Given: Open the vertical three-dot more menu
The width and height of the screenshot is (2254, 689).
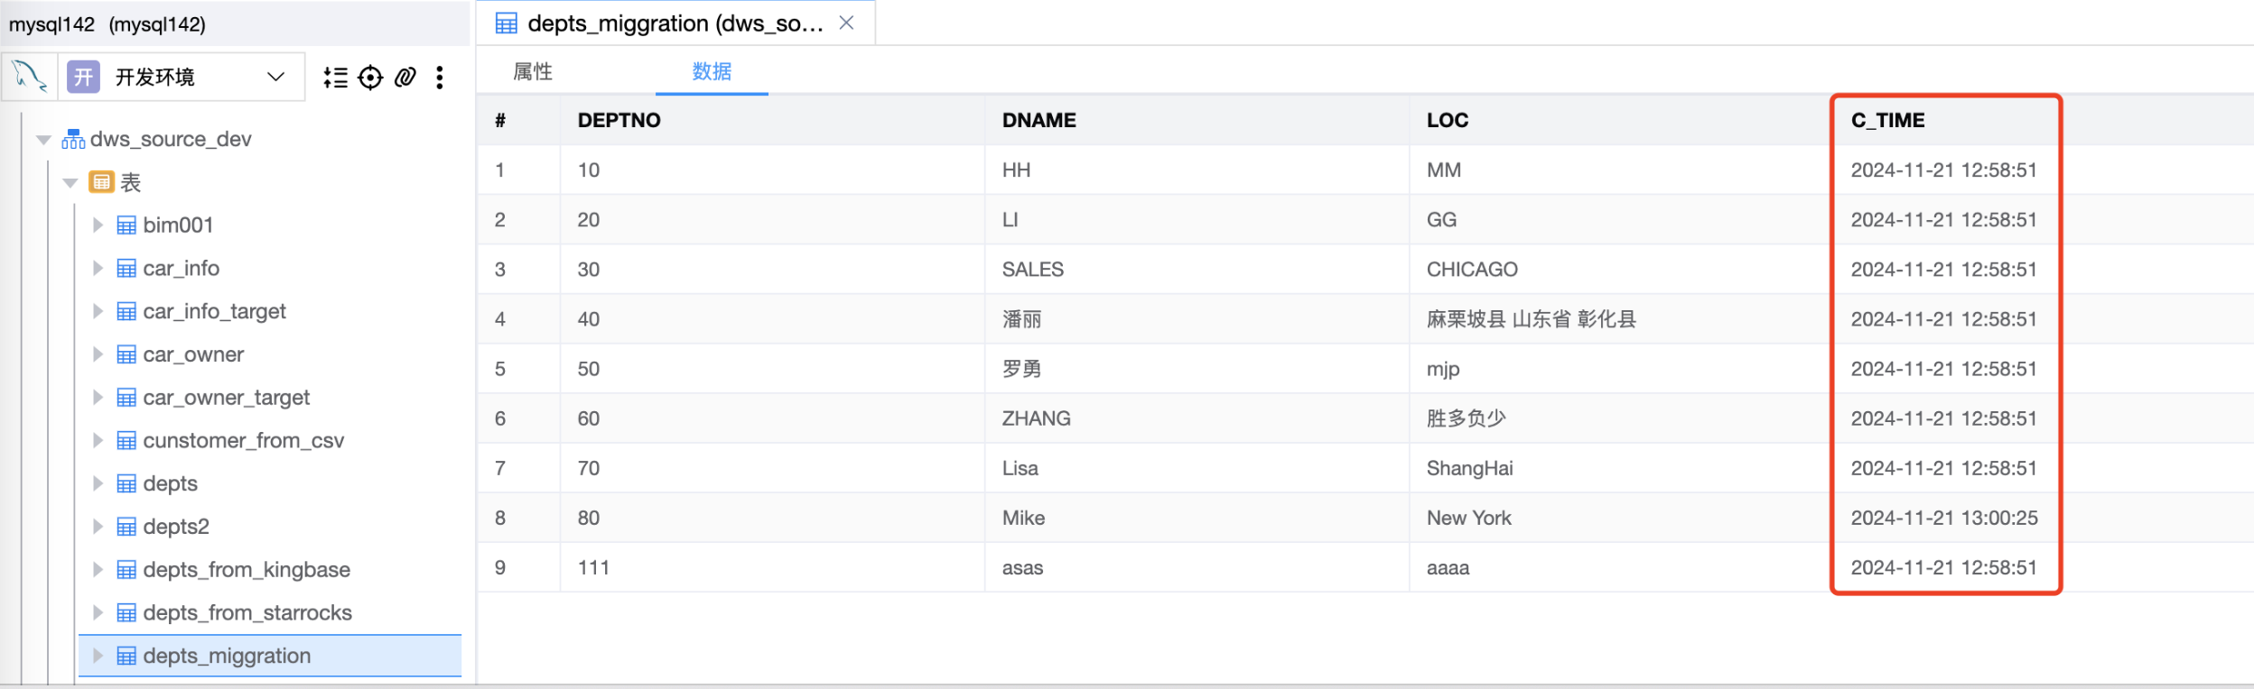Looking at the screenshot, I should [x=440, y=78].
